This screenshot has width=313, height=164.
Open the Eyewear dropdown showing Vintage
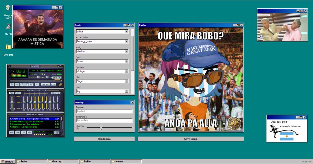pos(102,71)
